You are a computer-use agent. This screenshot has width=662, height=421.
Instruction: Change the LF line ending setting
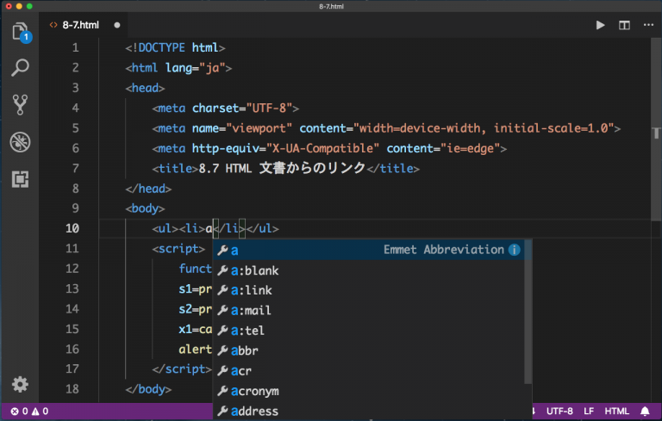589,411
